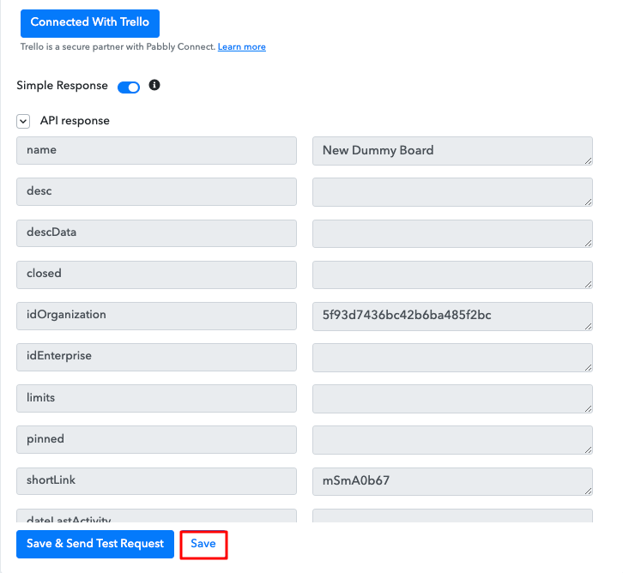Grab resize handle of New Dummy Board field
The image size is (623, 573).
click(589, 160)
